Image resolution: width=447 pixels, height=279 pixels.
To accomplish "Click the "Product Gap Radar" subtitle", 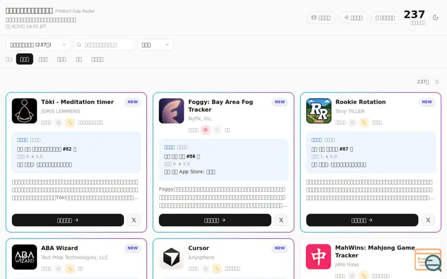I will [75, 11].
